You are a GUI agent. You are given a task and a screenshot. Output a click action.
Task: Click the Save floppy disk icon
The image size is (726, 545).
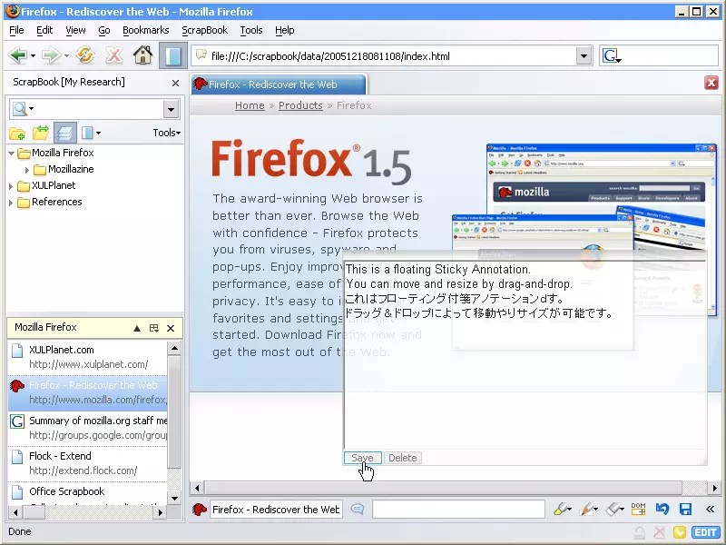[x=685, y=510]
